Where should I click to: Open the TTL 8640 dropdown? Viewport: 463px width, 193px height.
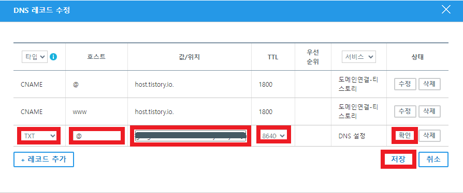(x=273, y=136)
